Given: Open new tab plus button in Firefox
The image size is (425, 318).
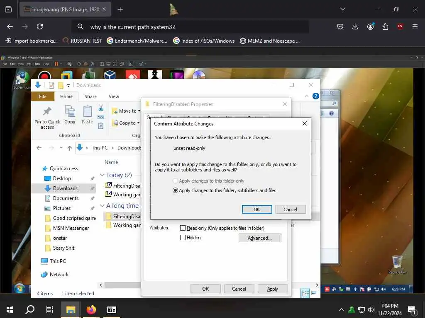Looking at the screenshot, I should pyautogui.click(x=120, y=10).
